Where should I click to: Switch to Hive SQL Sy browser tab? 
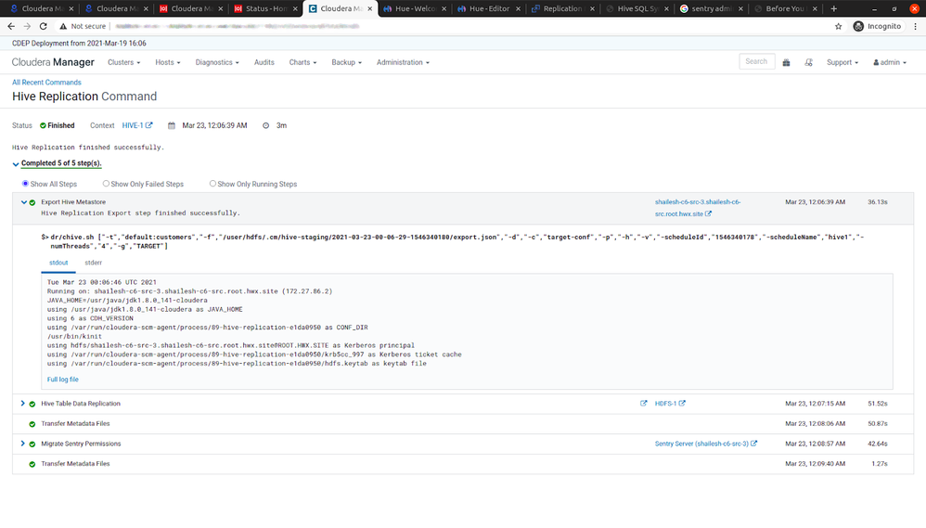[x=637, y=8]
